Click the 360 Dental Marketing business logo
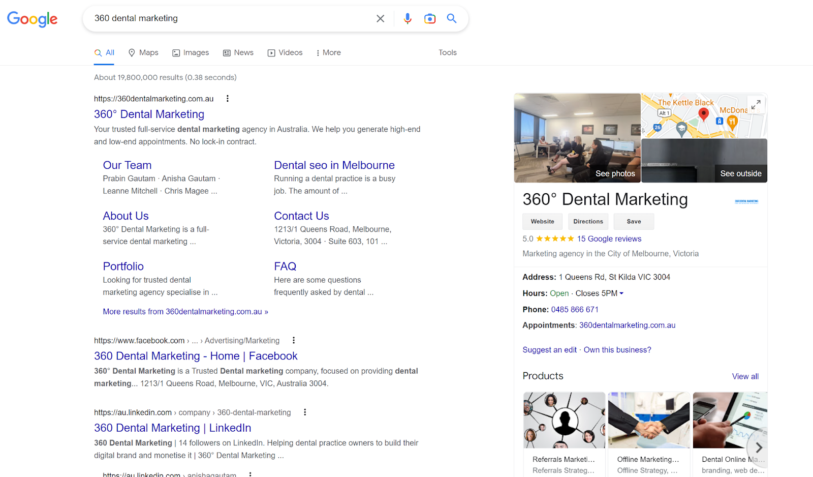813x477 pixels. click(x=746, y=201)
